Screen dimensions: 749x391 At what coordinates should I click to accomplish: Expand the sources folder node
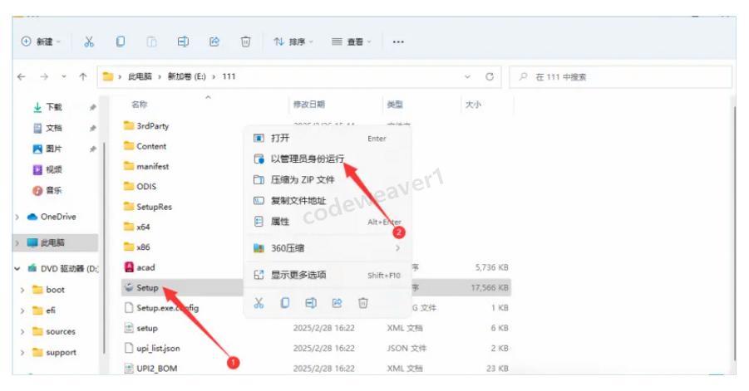tap(22, 331)
